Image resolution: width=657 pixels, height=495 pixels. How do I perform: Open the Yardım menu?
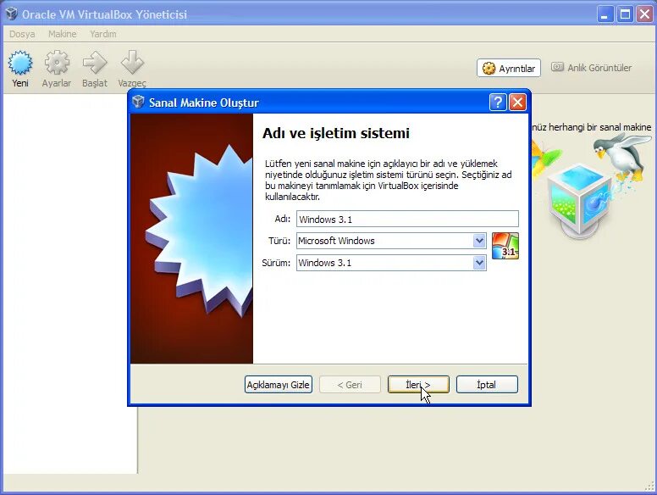coord(103,34)
